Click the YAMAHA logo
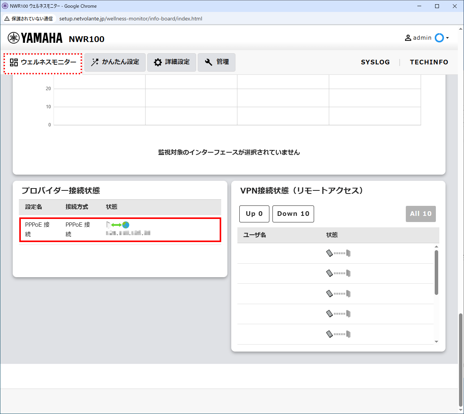The image size is (464, 414). pyautogui.click(x=35, y=38)
